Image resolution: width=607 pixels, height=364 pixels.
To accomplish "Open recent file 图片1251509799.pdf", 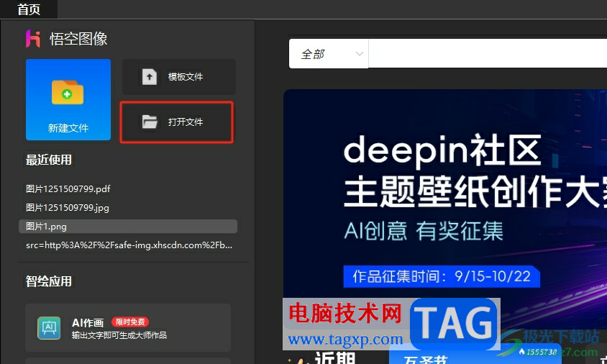I will coord(68,189).
